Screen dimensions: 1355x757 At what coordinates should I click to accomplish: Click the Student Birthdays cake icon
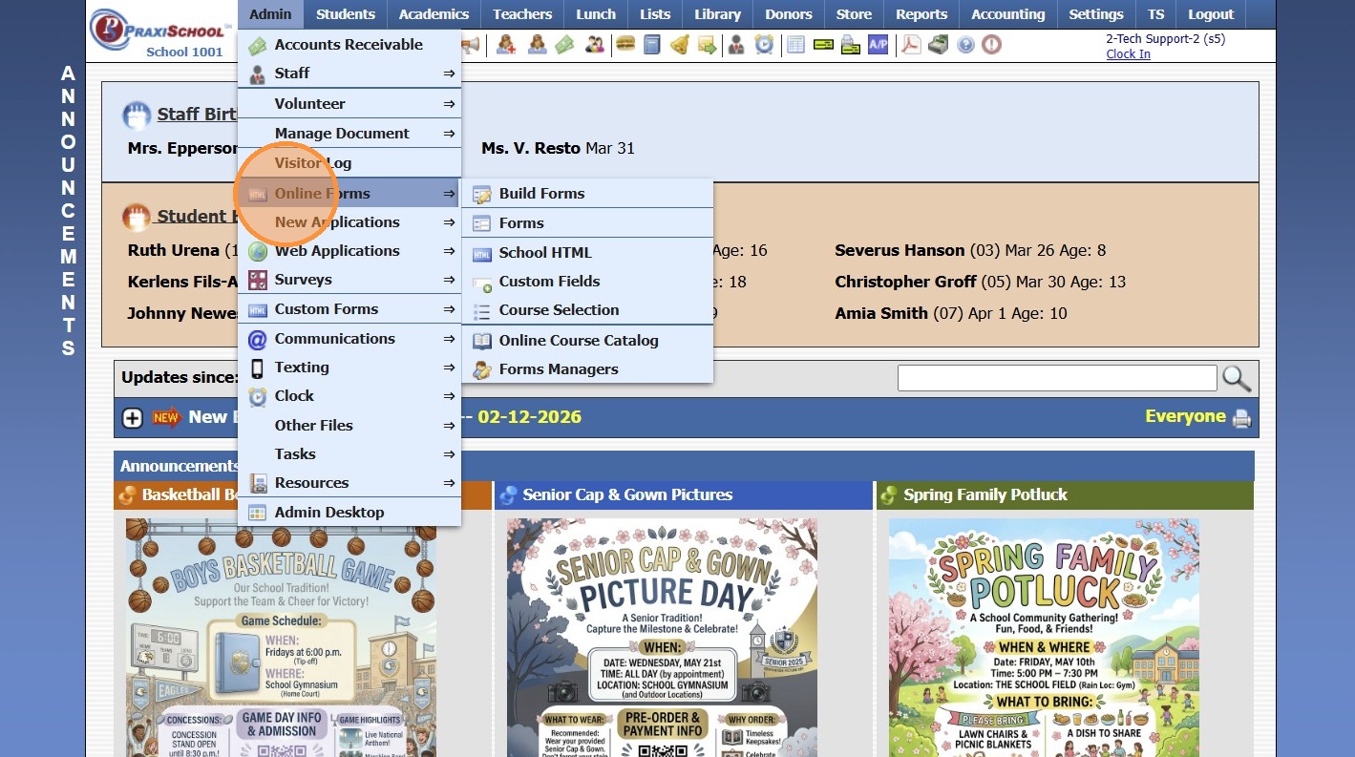[138, 217]
